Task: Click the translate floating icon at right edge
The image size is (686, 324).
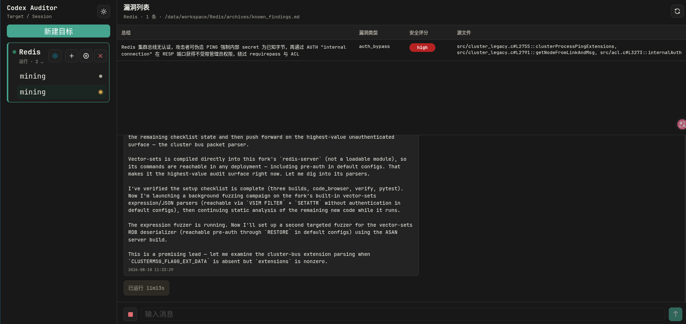Action: click(682, 124)
